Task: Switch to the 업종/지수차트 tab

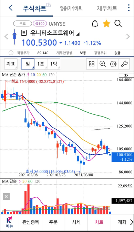Action: (x=71, y=8)
